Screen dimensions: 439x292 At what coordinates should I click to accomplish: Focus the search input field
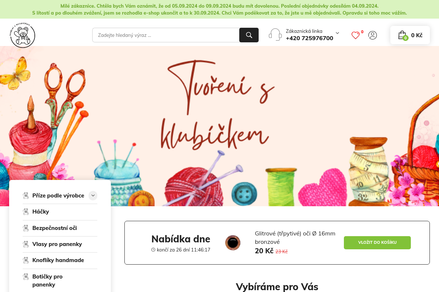pyautogui.click(x=166, y=35)
